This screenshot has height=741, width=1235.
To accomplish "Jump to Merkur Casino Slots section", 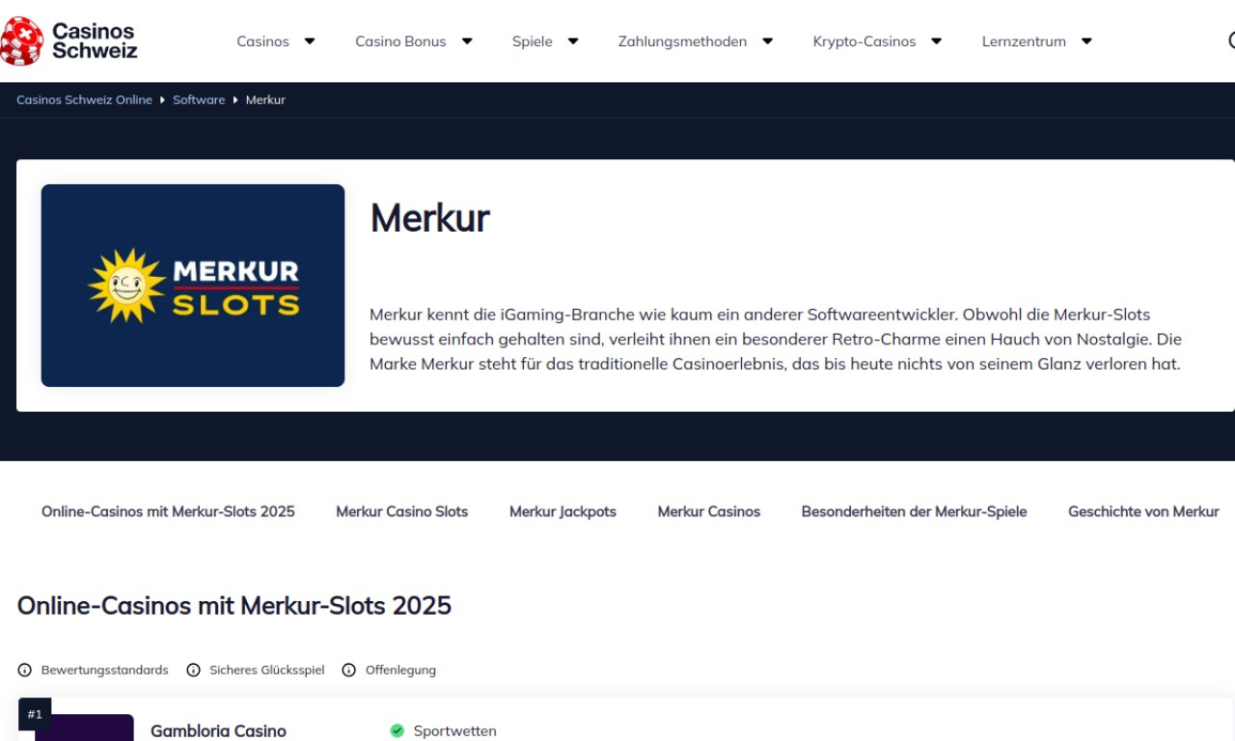I will click(x=401, y=511).
